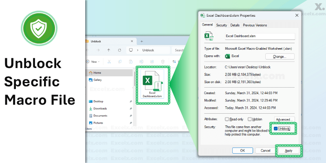
Task: Click the pin icon next to Pictures
Action: 130,123
